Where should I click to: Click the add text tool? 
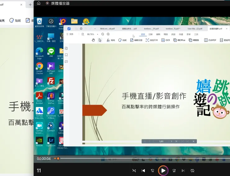152,40
